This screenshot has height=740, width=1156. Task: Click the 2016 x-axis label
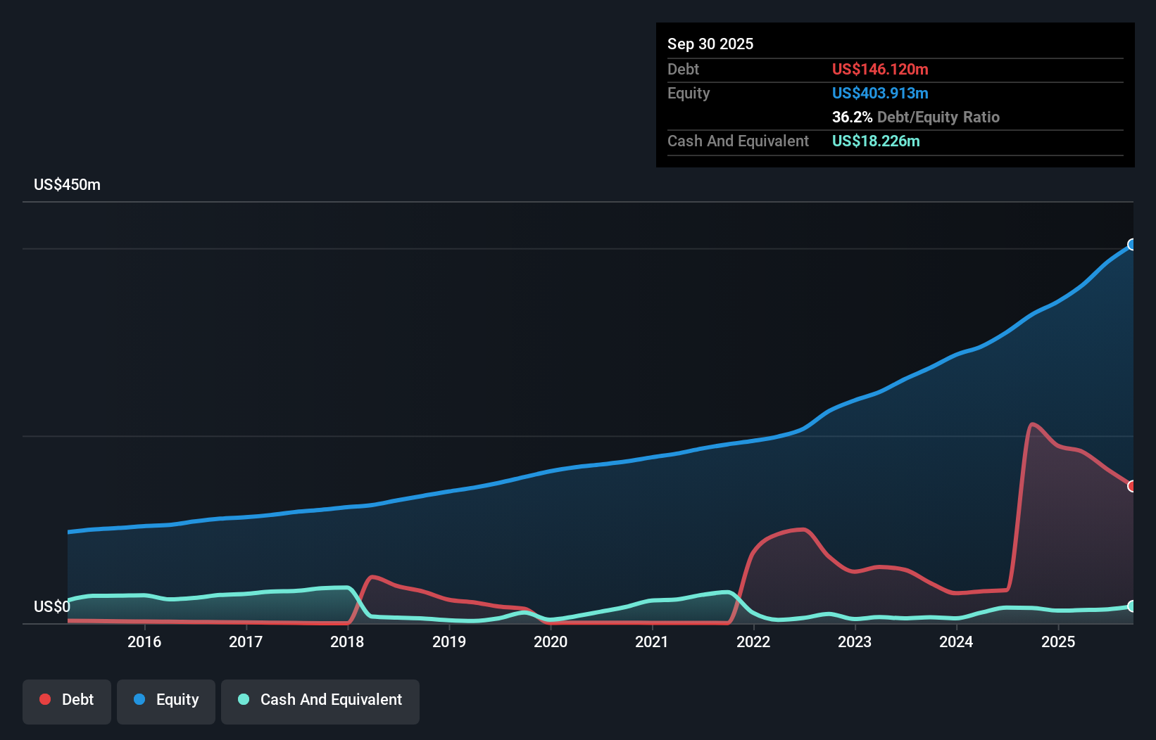144,642
